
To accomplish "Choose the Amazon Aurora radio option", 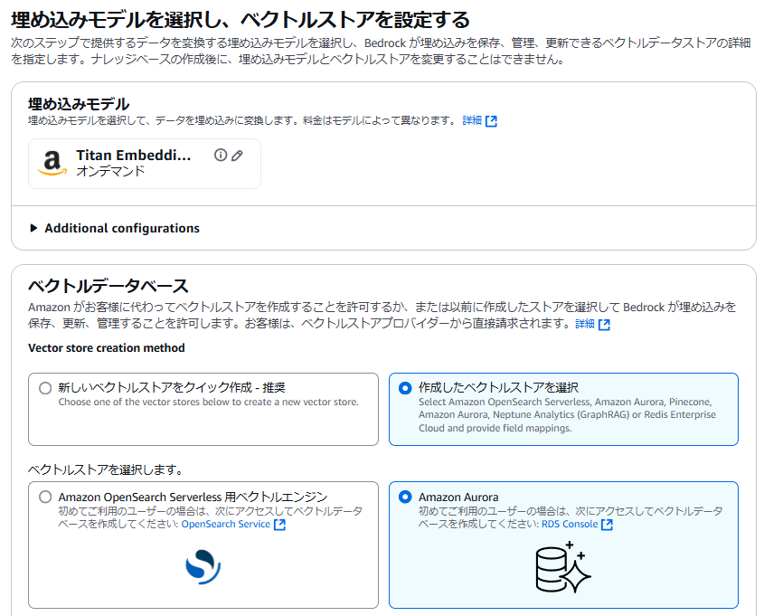I will pyautogui.click(x=405, y=498).
